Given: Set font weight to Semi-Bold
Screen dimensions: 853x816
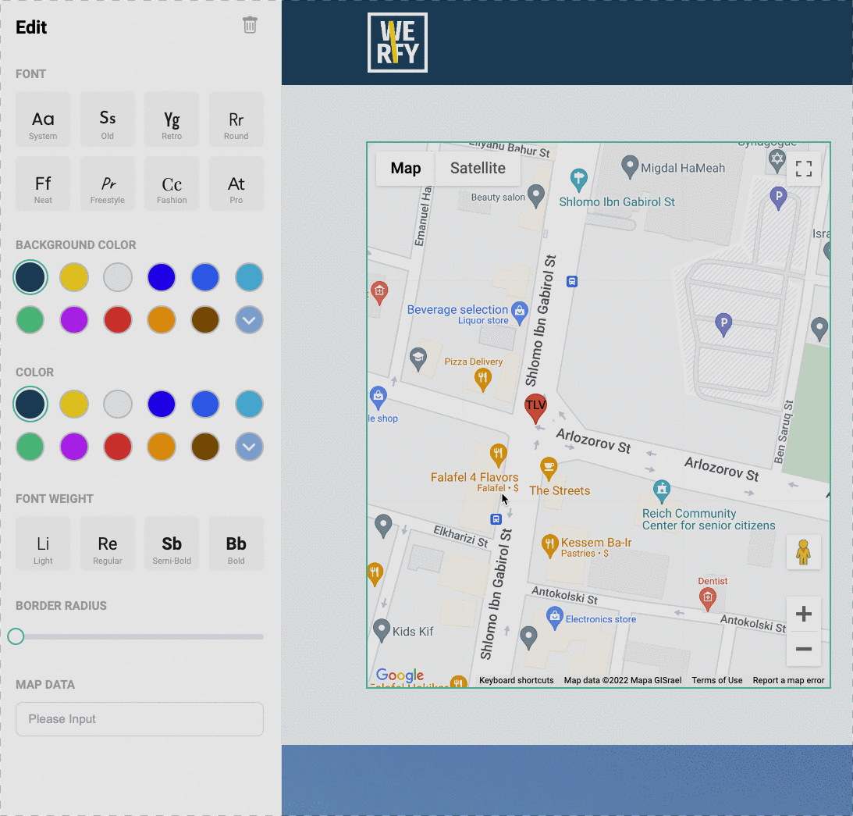Looking at the screenshot, I should coord(172,543).
